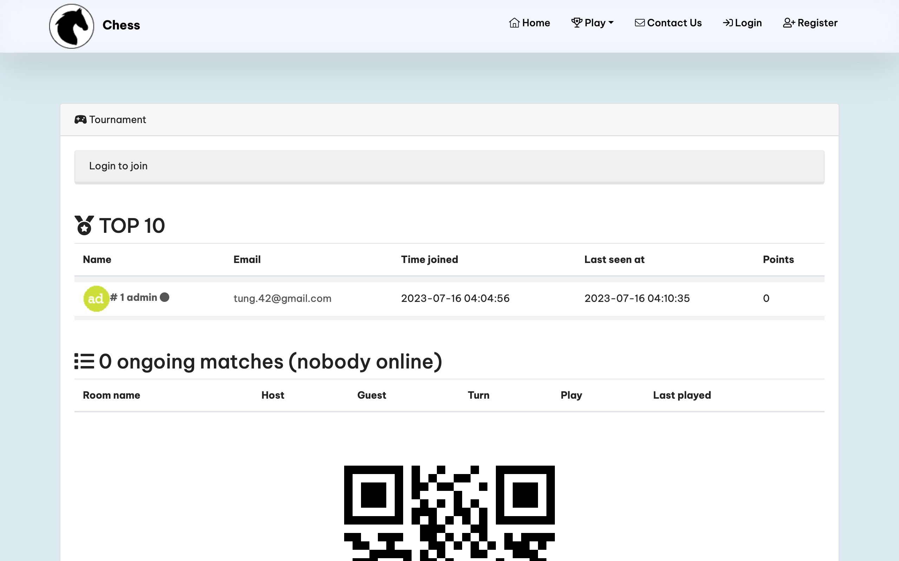Click the house icon next to Home

(514, 23)
